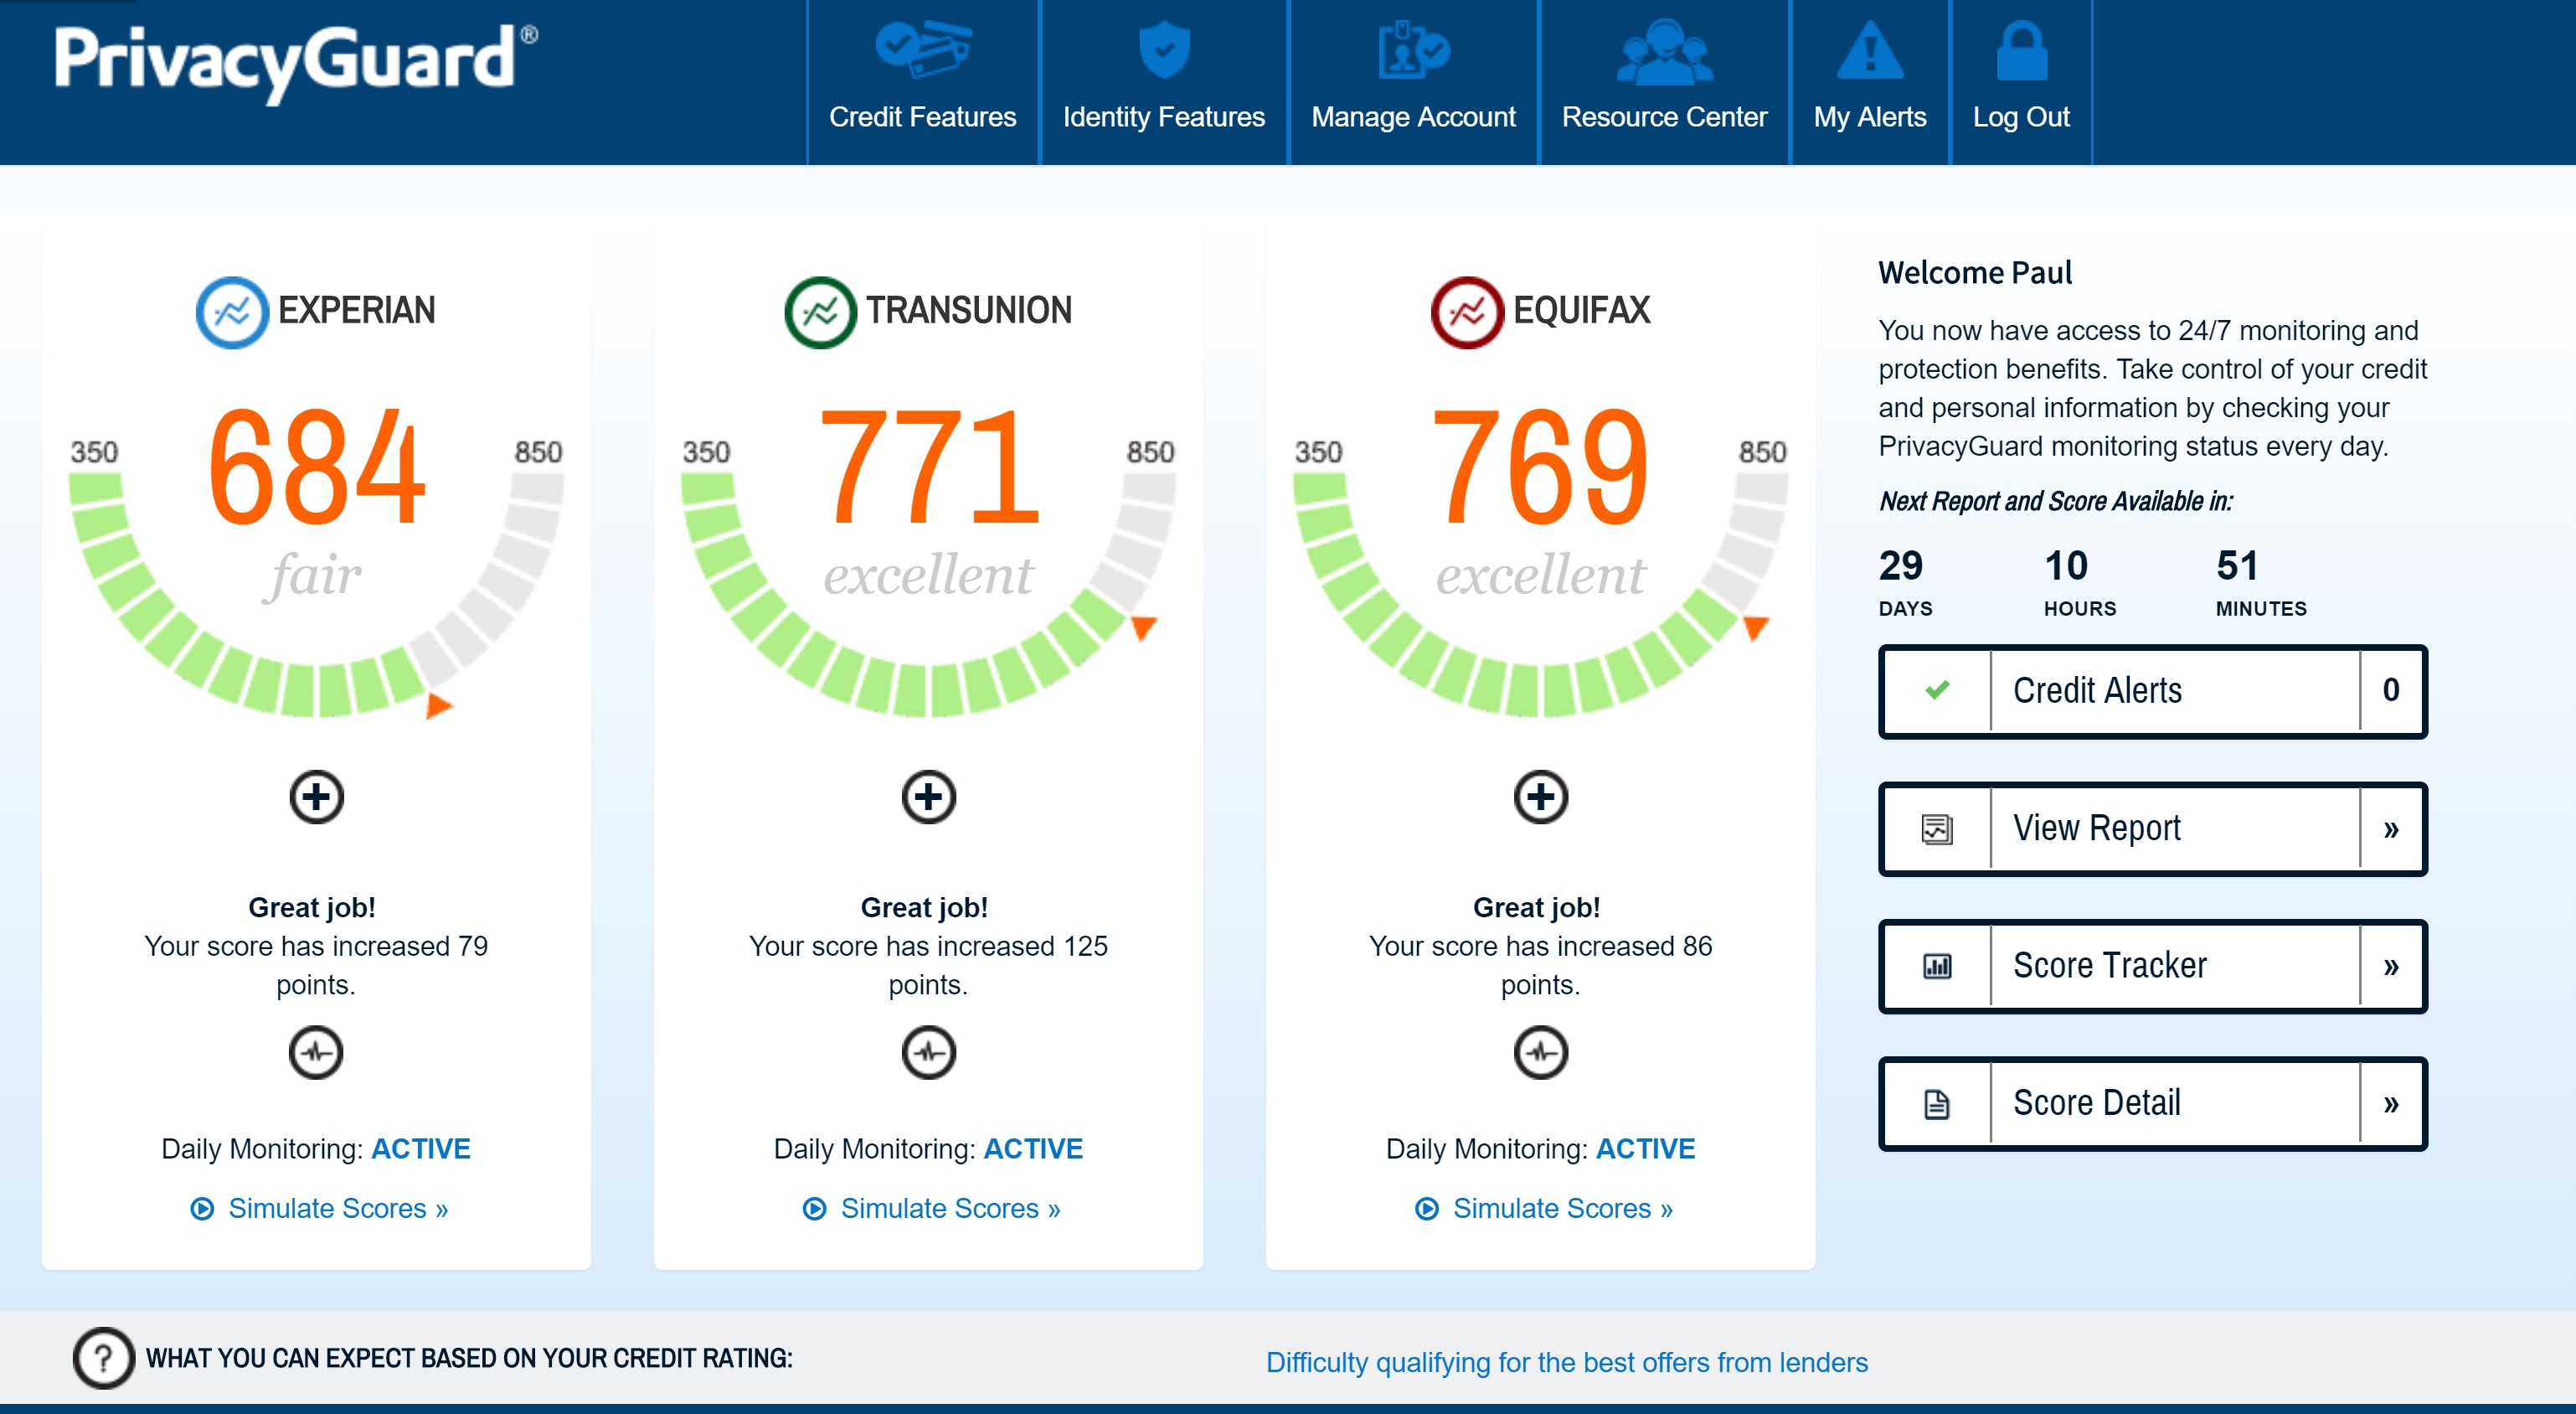Click the play icon beside Experian Simulate Scores
Image resolution: width=2576 pixels, height=1414 pixels.
click(x=202, y=1209)
